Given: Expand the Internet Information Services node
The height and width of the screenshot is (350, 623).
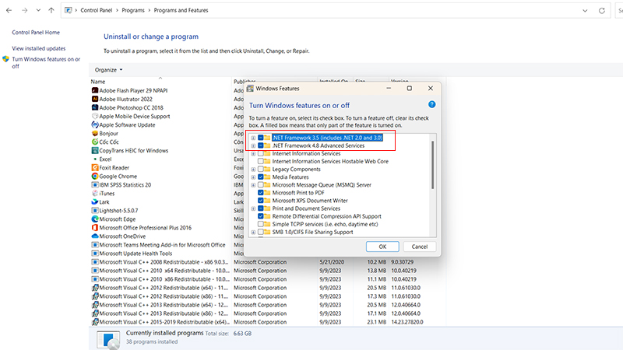Looking at the screenshot, I should click(253, 153).
